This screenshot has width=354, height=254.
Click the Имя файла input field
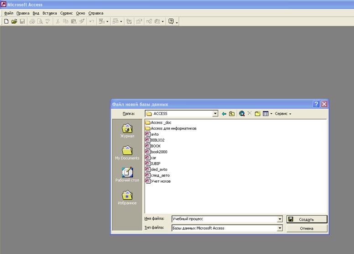pyautogui.click(x=224, y=219)
